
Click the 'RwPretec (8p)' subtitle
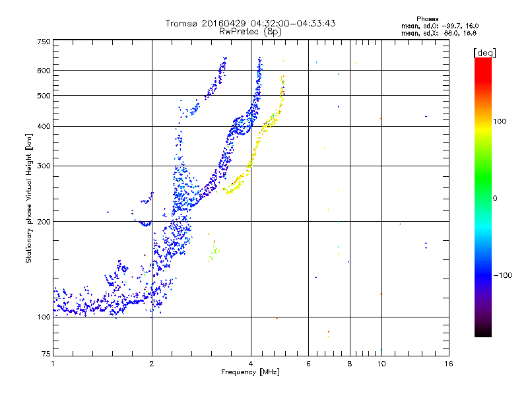pos(250,32)
